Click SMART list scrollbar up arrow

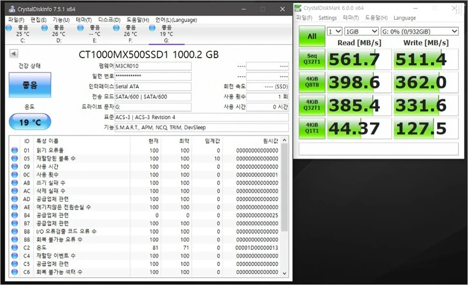click(x=284, y=140)
